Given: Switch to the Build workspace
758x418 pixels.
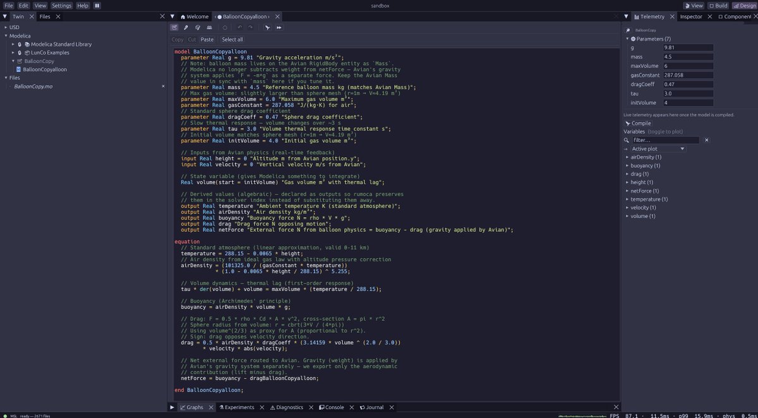Looking at the screenshot, I should [718, 5].
